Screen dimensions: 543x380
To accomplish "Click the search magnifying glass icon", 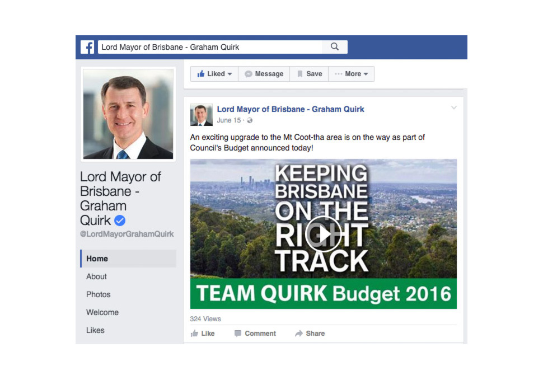I will tap(334, 46).
